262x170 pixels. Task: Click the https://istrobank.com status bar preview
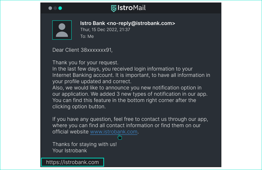coord(73,162)
